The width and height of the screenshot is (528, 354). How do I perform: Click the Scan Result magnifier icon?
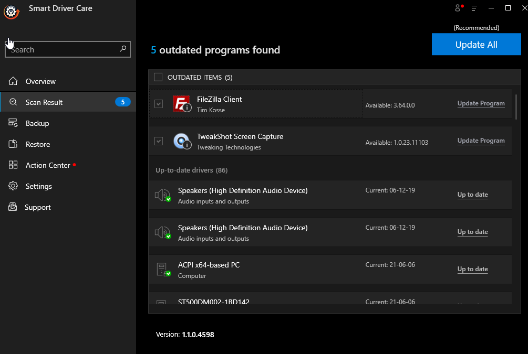point(13,102)
